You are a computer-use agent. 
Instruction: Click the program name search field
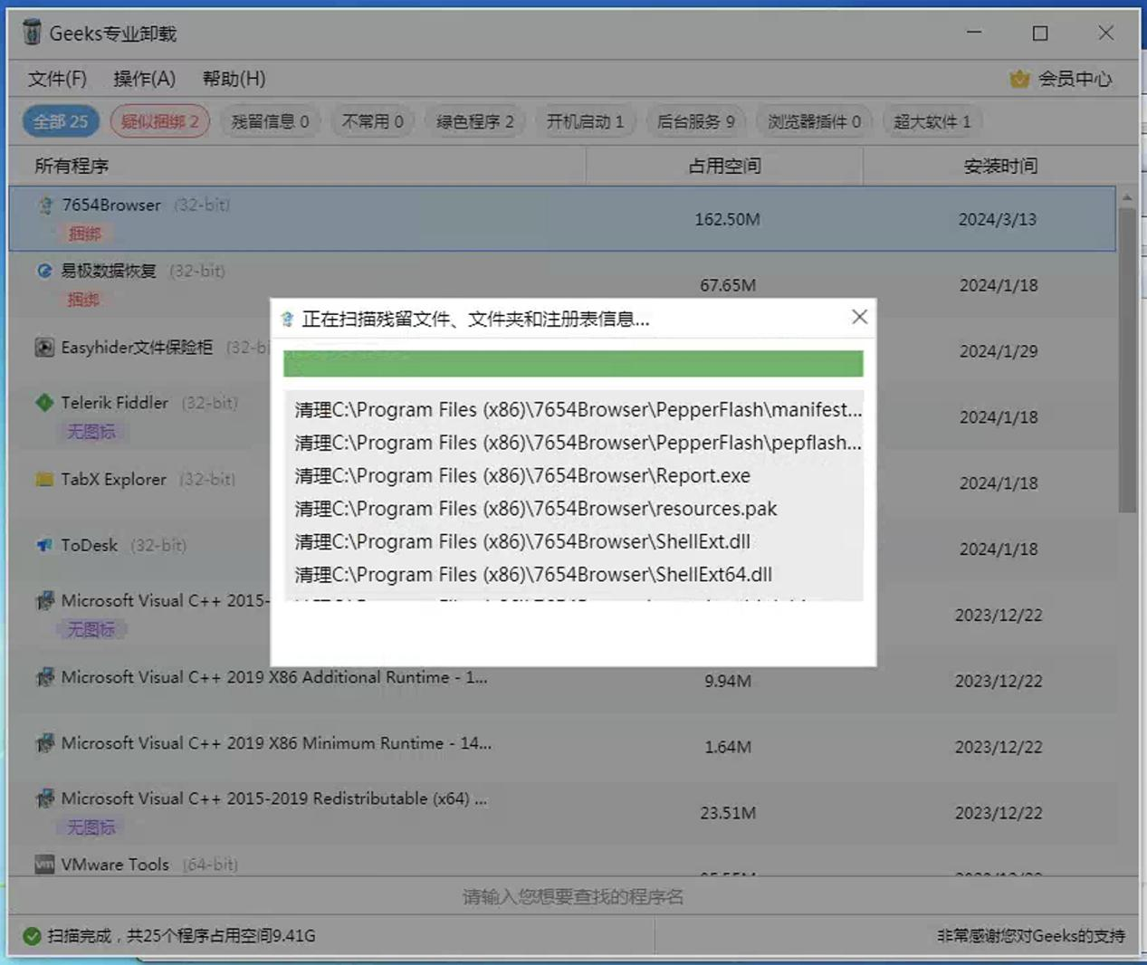(573, 897)
